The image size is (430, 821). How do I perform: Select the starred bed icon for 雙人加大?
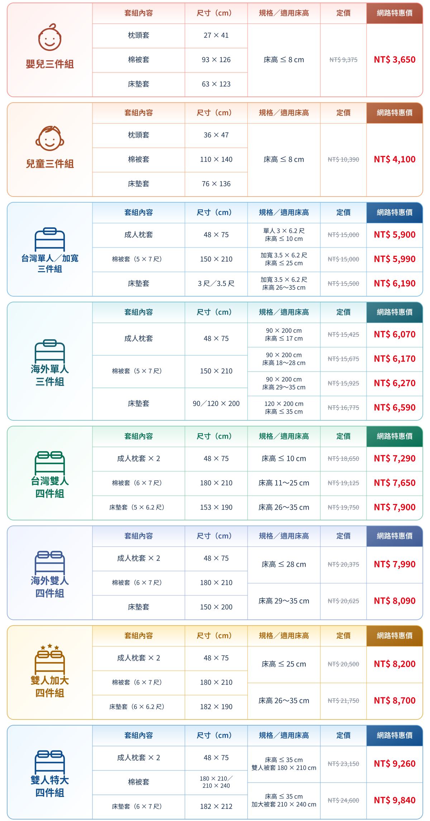point(50,659)
